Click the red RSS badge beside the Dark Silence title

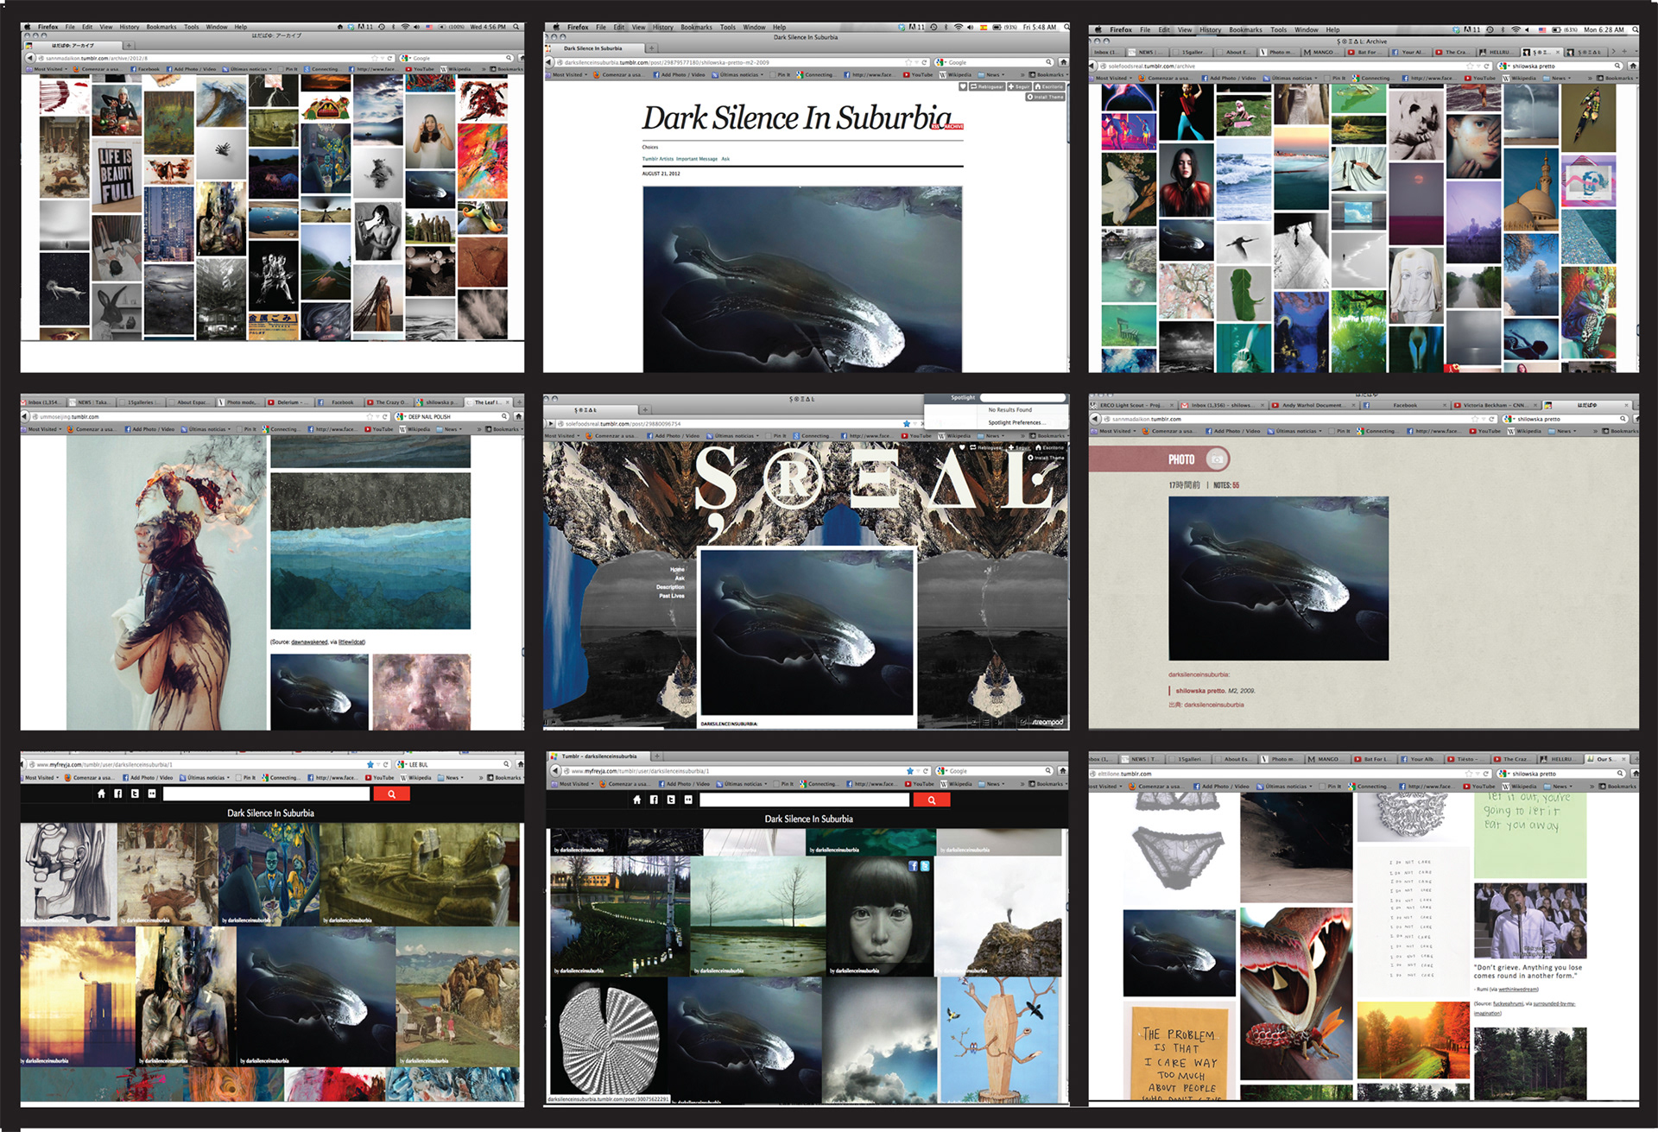pos(935,126)
